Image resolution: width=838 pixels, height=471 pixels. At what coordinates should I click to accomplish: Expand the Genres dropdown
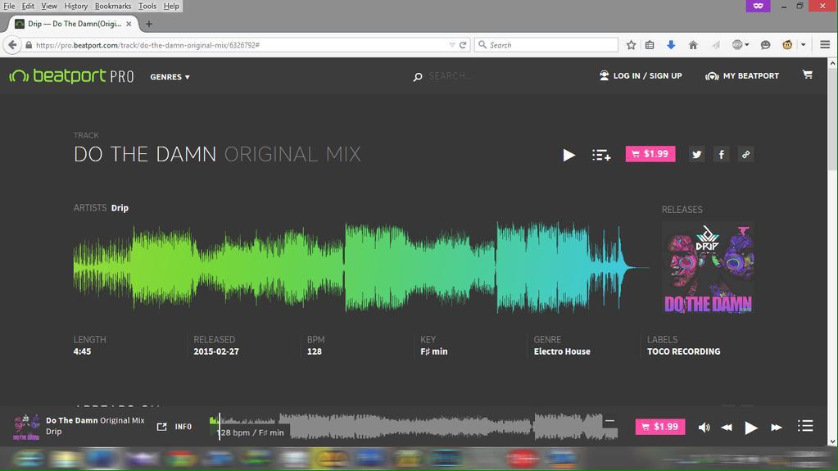pyautogui.click(x=170, y=77)
